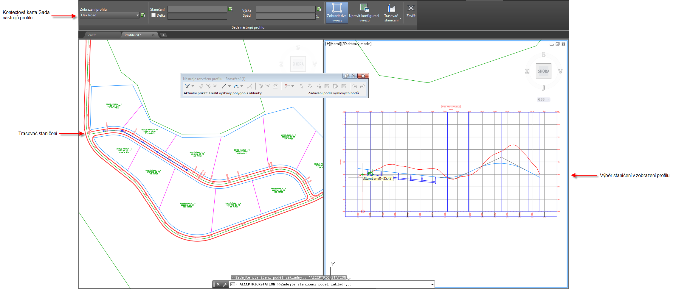Click the [+] viewport controls menu
This screenshot has height=289, width=673.
(x=328, y=44)
